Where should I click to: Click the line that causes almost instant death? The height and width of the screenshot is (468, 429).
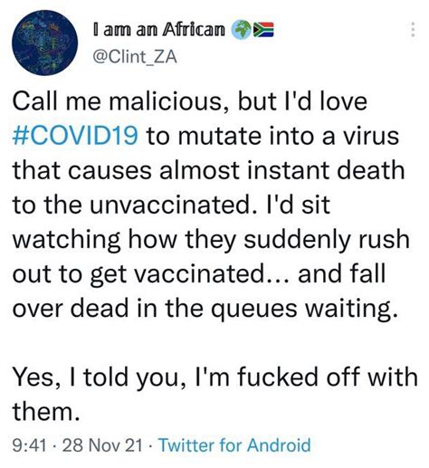(208, 170)
